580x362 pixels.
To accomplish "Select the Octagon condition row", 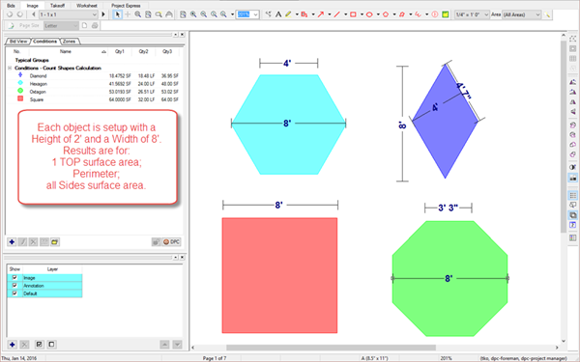I will [93, 92].
